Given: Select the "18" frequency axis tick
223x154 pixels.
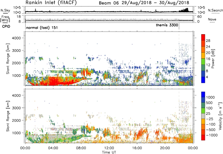Looking at the screenshot, I should point(19,17).
